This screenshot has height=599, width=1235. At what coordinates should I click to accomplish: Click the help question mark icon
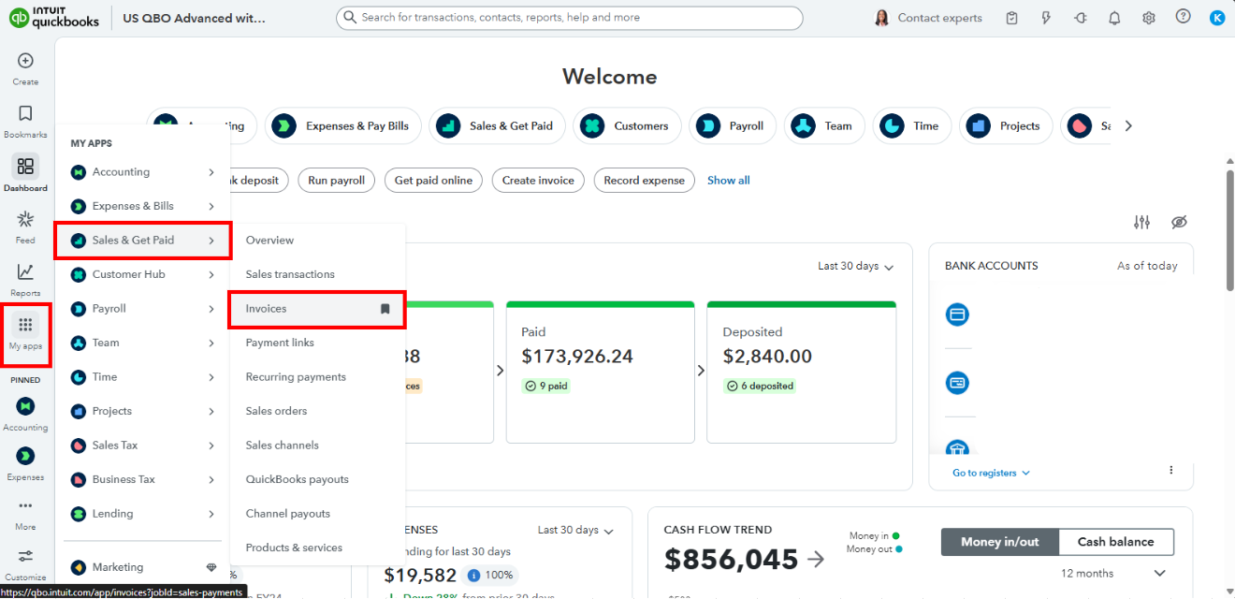(x=1183, y=17)
